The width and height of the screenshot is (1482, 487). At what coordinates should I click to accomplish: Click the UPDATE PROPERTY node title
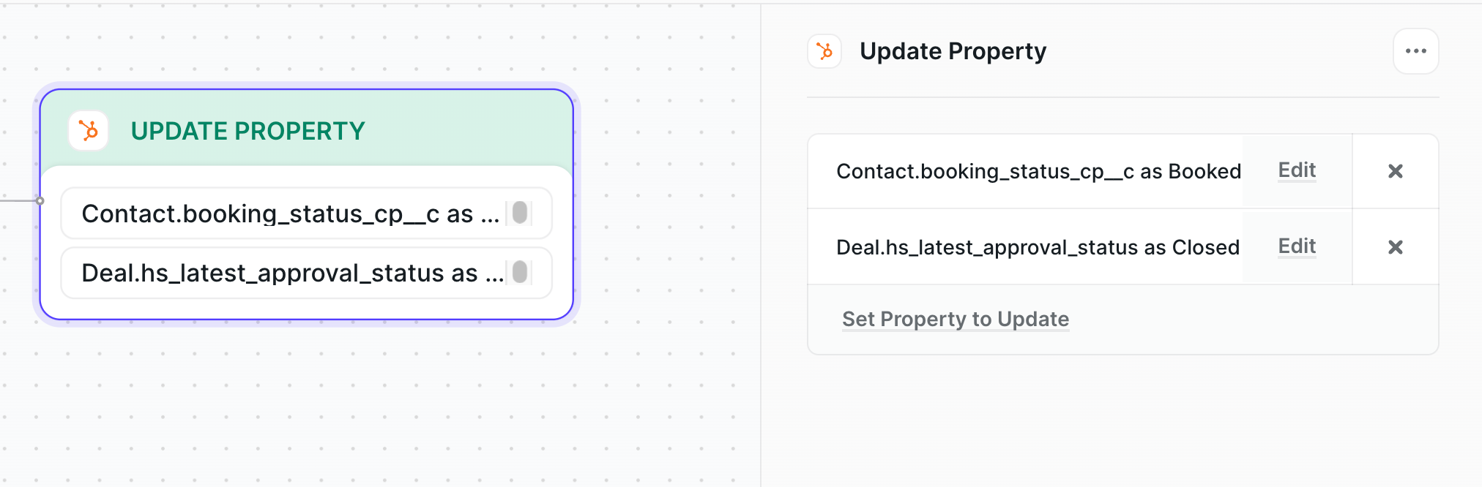247,131
